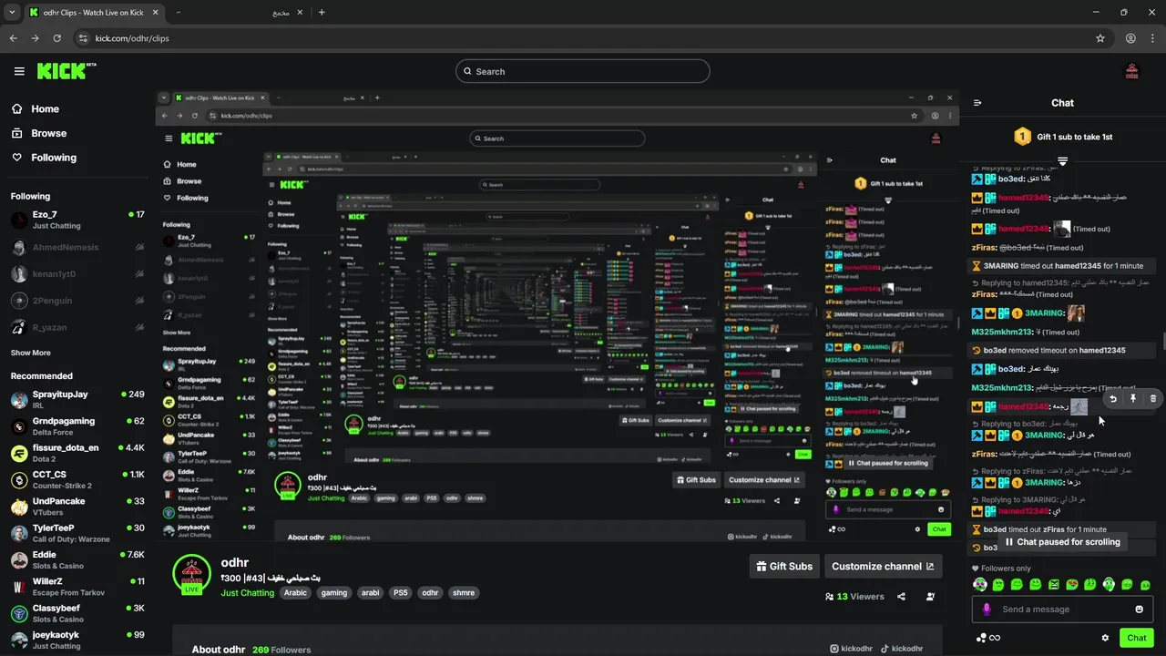Click the browser address bar URL

[x=132, y=38]
